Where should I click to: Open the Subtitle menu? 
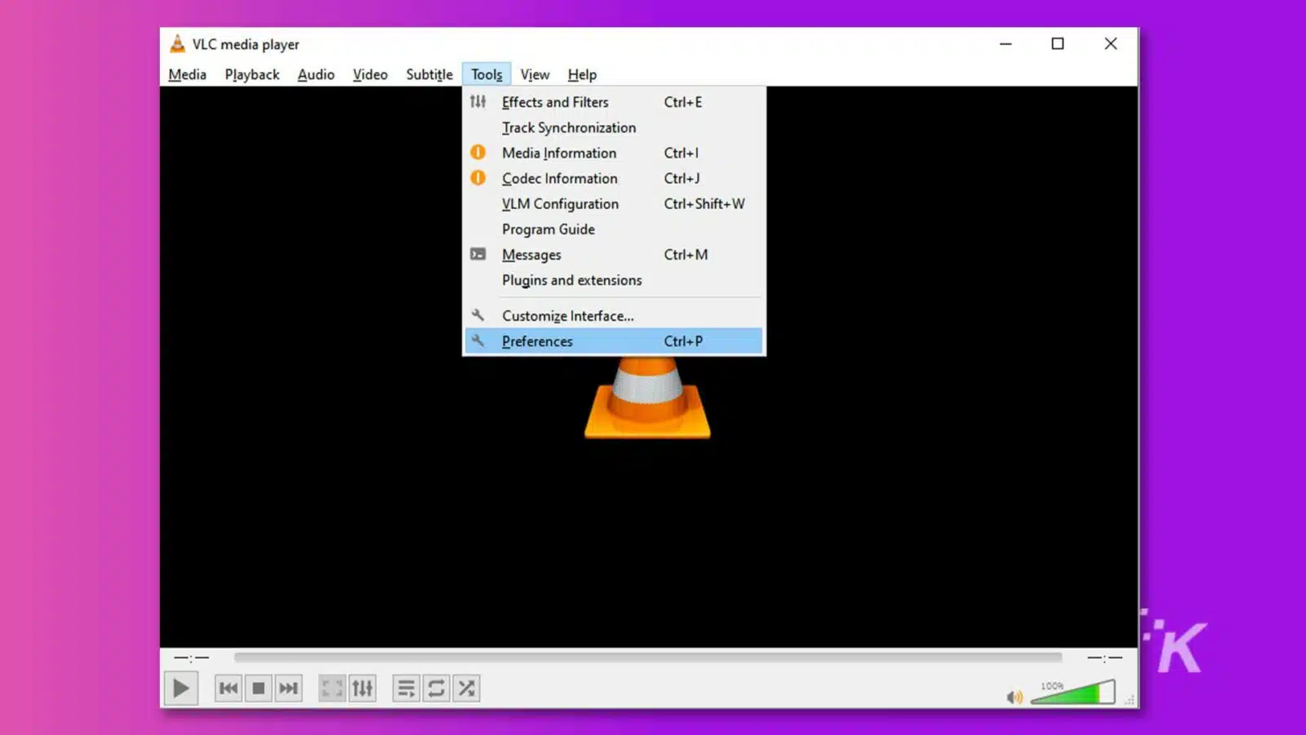pyautogui.click(x=429, y=74)
